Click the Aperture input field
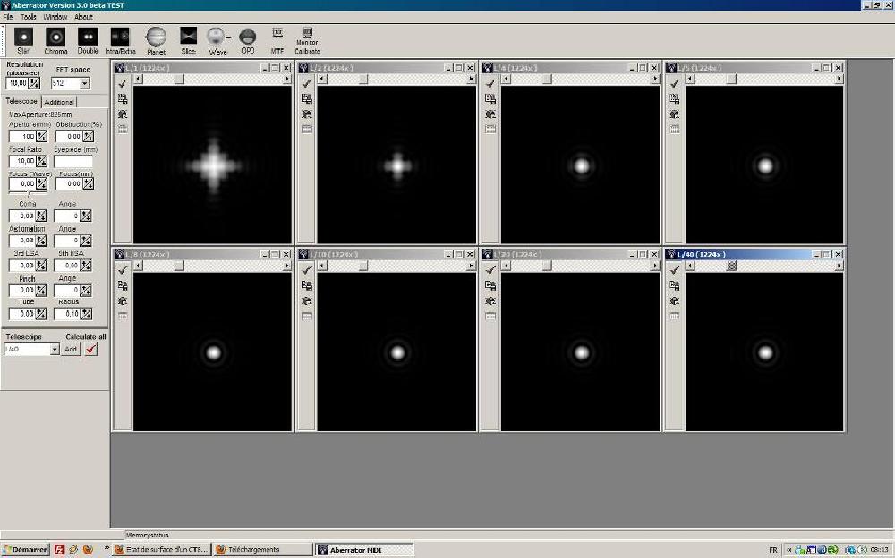 (x=22, y=136)
